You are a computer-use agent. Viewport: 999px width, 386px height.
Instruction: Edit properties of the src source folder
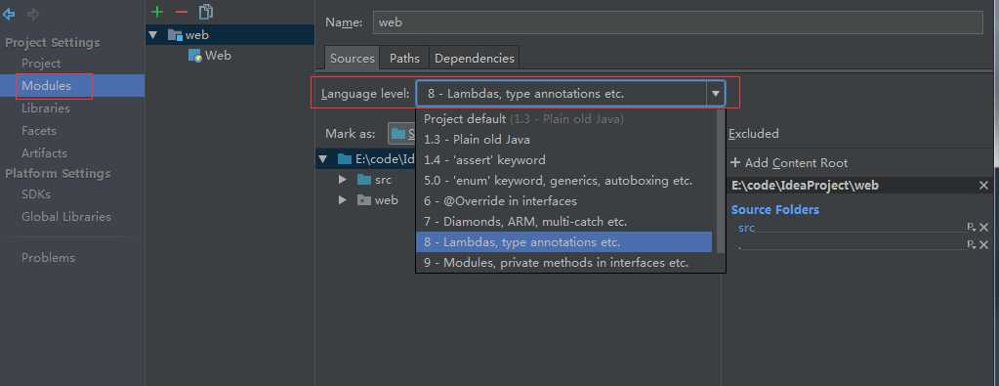[971, 227]
